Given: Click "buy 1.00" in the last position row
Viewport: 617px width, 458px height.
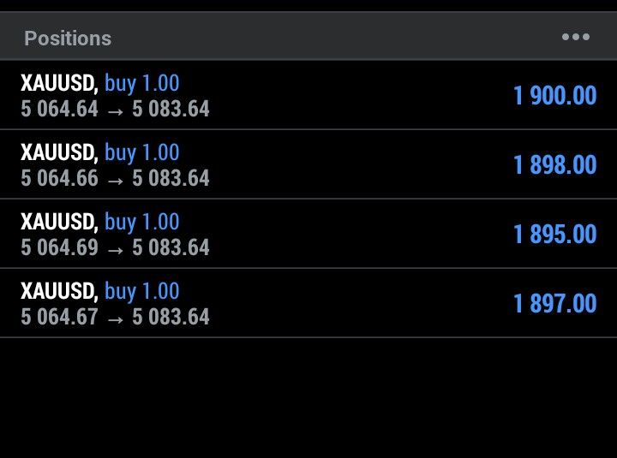Looking at the screenshot, I should [x=142, y=291].
